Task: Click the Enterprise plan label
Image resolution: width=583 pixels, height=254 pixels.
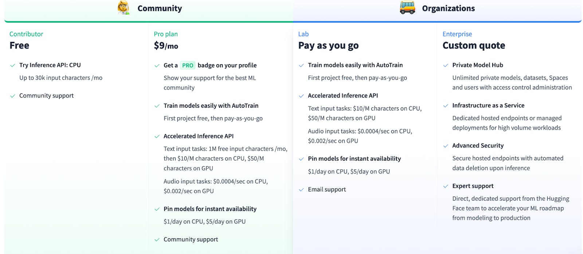Action: click(457, 34)
